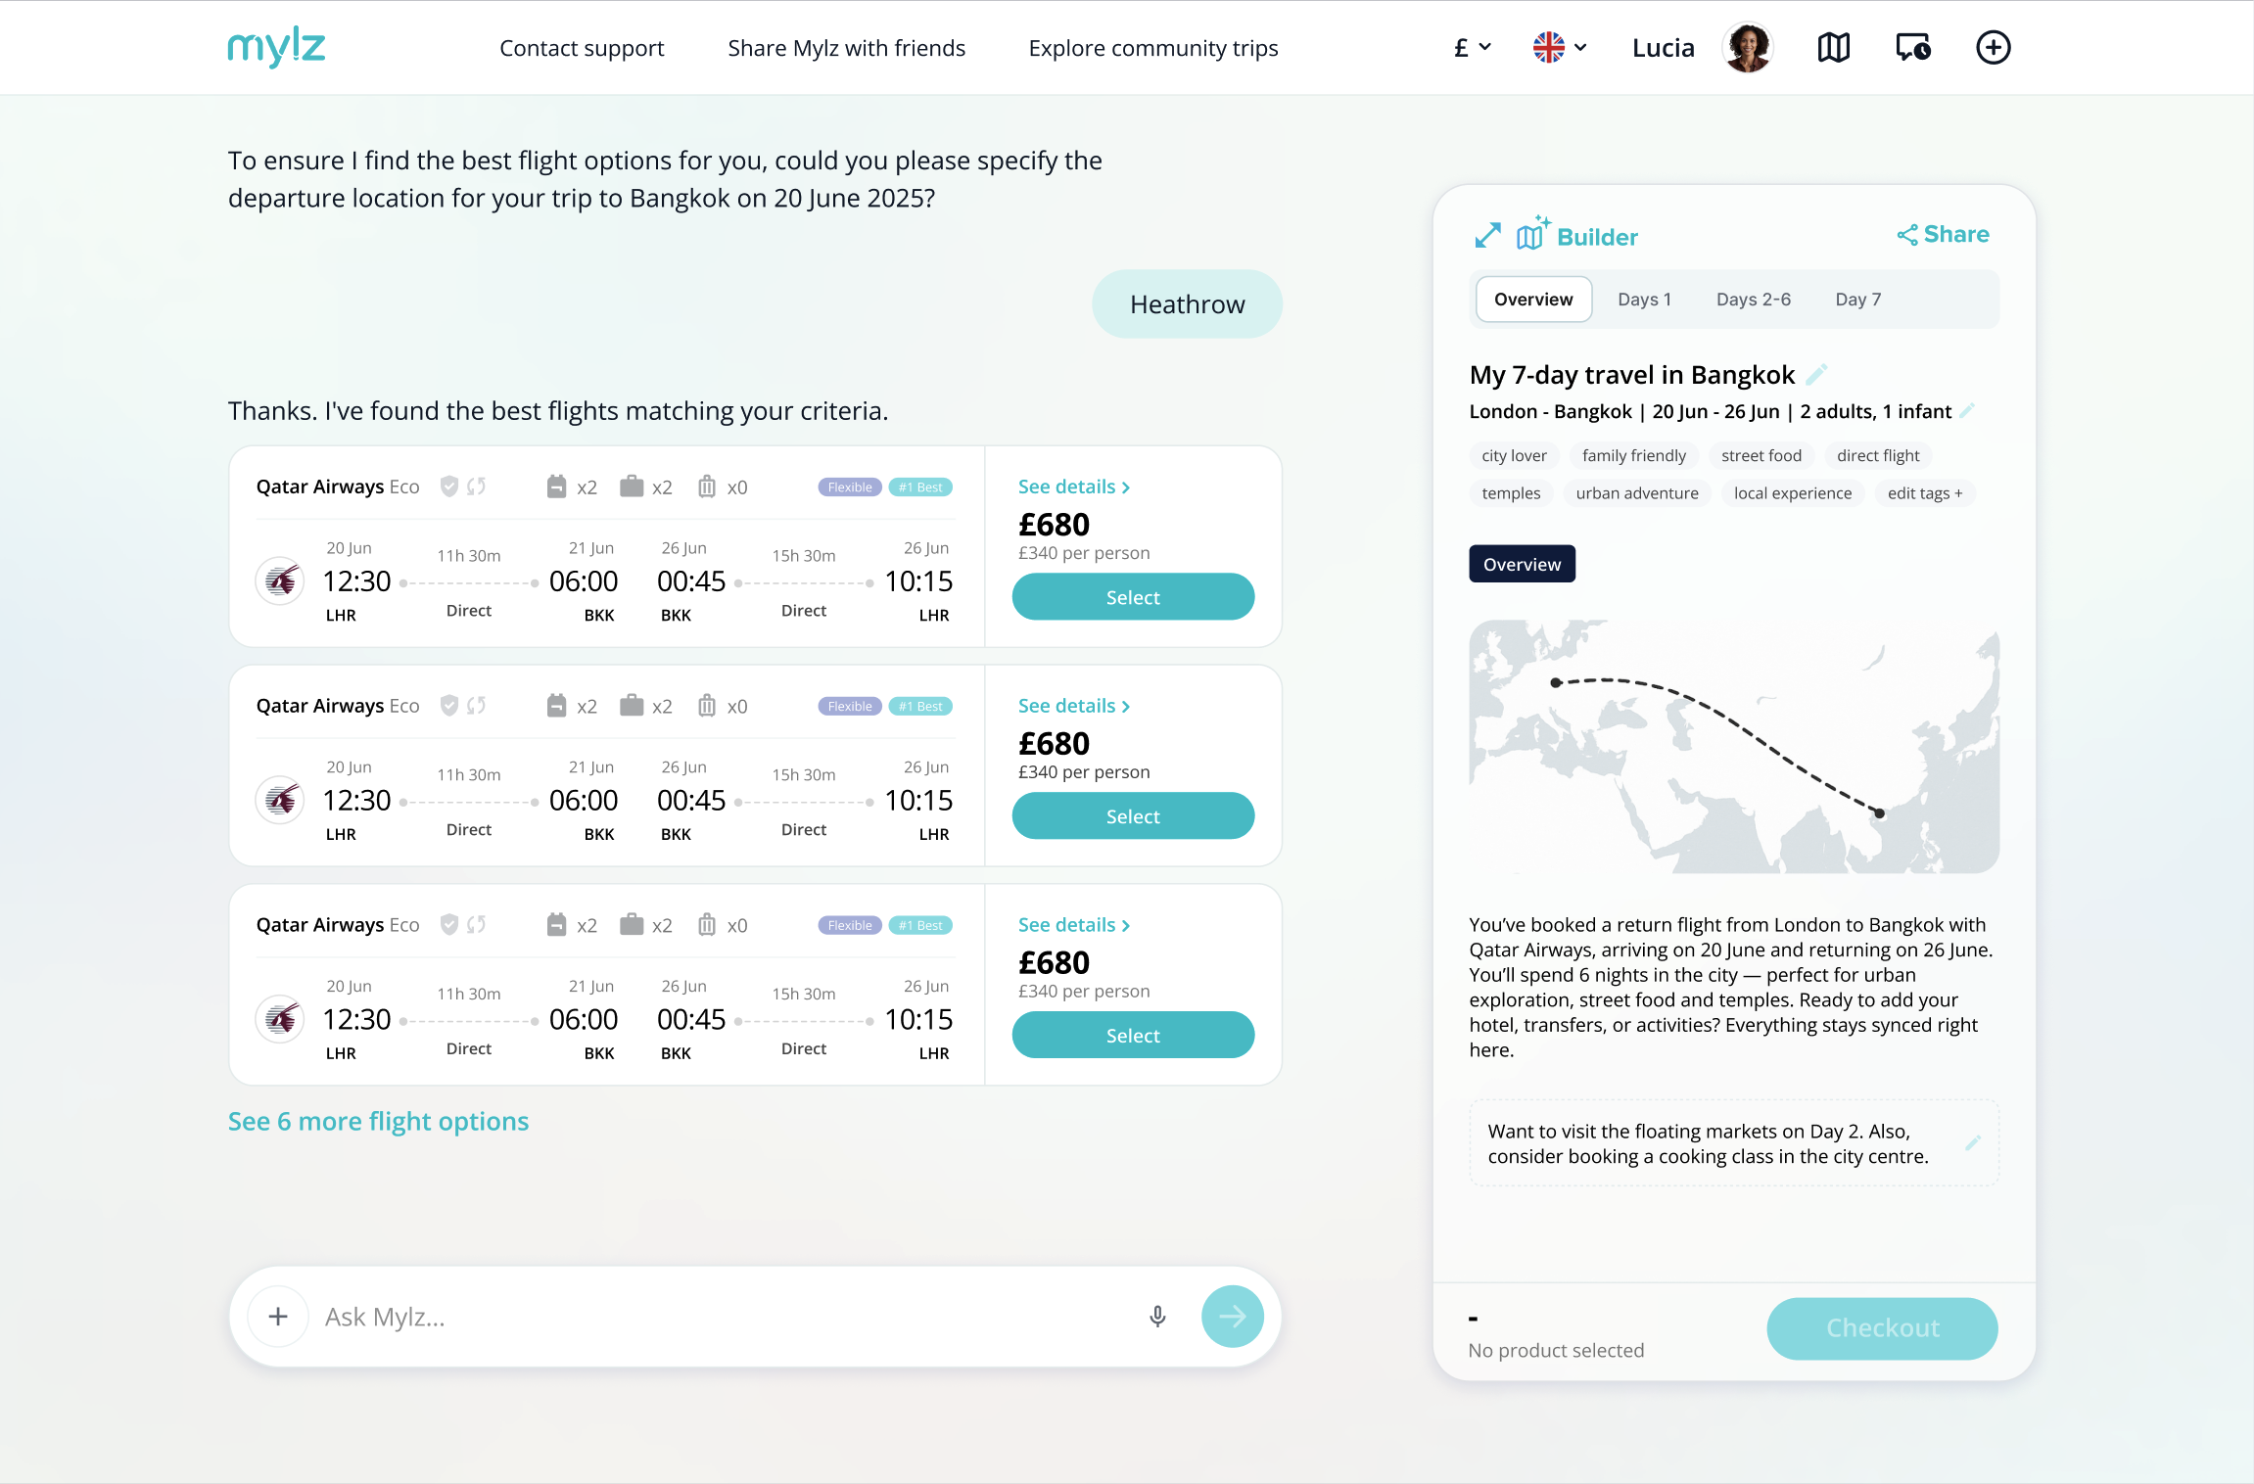Focus the Ask Mylz input field

[x=725, y=1317]
